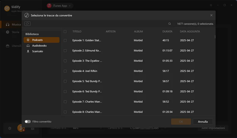Image resolution: width=237 pixels, height=138 pixels.
Task: Click the settings gear icon
Action: coord(10,128)
